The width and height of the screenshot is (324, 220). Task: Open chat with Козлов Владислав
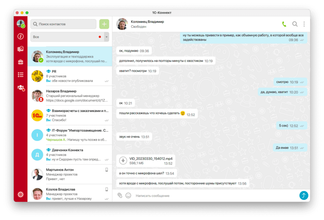pos(70,193)
